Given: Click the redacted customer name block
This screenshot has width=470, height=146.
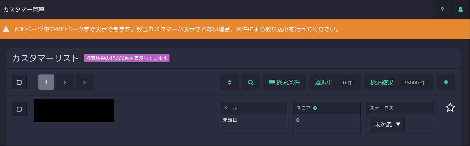Looking at the screenshot, I should pos(74,111).
